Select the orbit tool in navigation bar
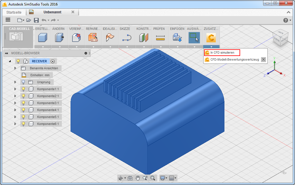This screenshot has height=185, width=295. click(120, 178)
